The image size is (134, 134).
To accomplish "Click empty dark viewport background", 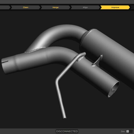I will pyautogui.click(x=27, y=98).
